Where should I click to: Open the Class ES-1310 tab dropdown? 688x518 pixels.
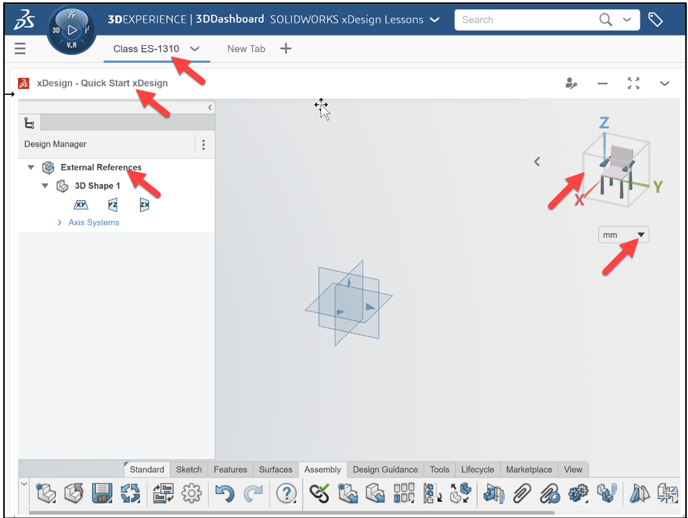pyautogui.click(x=195, y=49)
